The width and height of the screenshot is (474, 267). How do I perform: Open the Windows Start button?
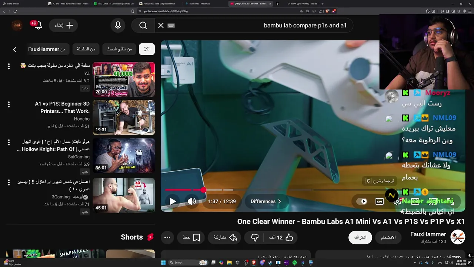(x=163, y=263)
